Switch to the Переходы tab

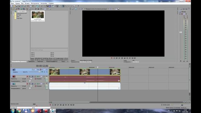coord(40,62)
